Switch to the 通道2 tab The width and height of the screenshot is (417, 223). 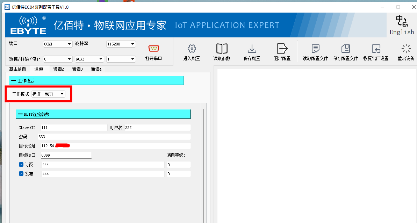58,69
